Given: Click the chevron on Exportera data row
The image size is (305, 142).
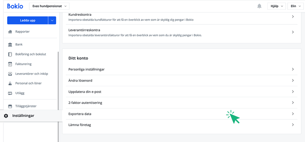Looking at the screenshot, I should click(293, 114).
